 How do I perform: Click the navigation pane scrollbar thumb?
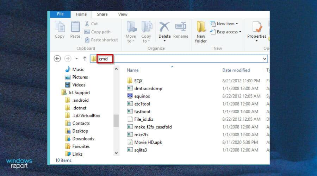(x=116, y=121)
